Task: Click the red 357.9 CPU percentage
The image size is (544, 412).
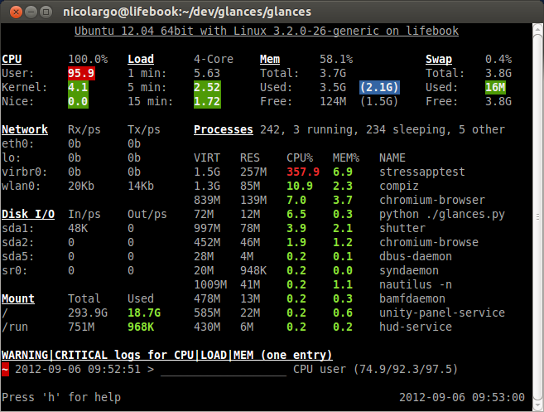Action: point(303,172)
